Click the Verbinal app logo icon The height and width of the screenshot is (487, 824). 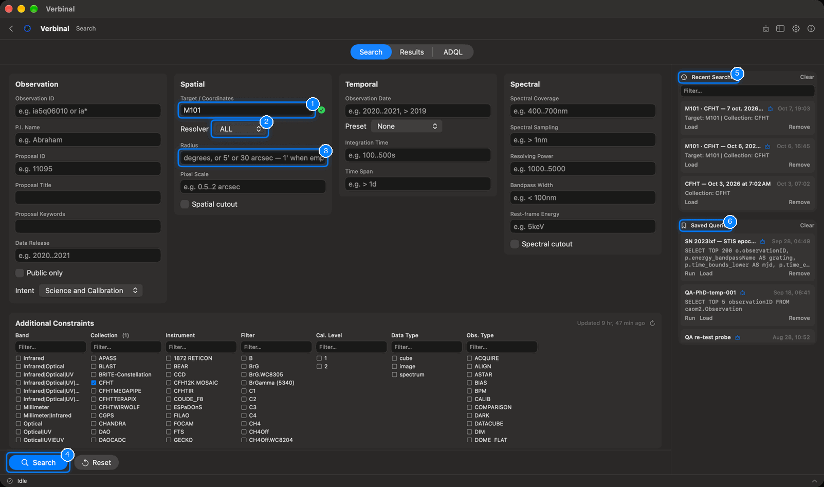tap(27, 29)
